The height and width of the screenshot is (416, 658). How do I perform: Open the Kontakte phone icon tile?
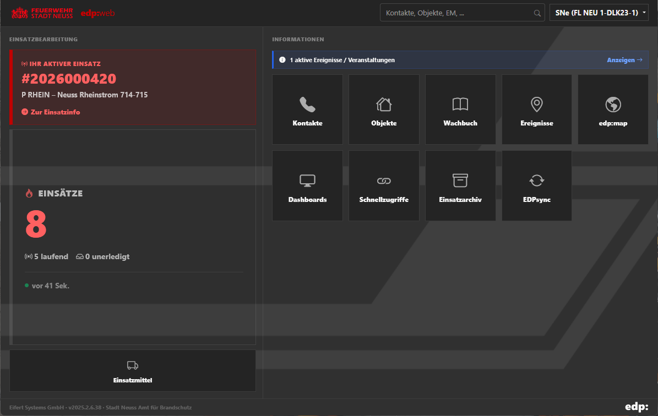(307, 110)
